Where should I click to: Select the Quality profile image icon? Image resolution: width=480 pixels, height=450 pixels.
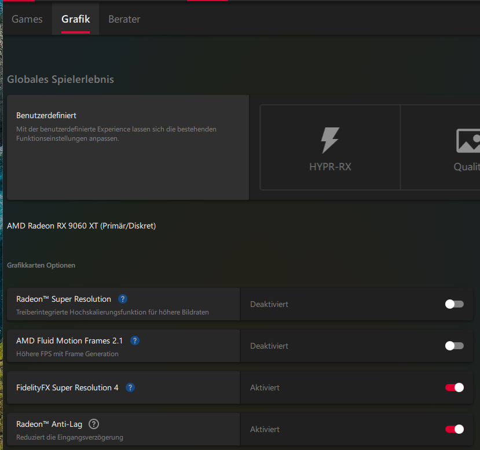click(x=468, y=141)
